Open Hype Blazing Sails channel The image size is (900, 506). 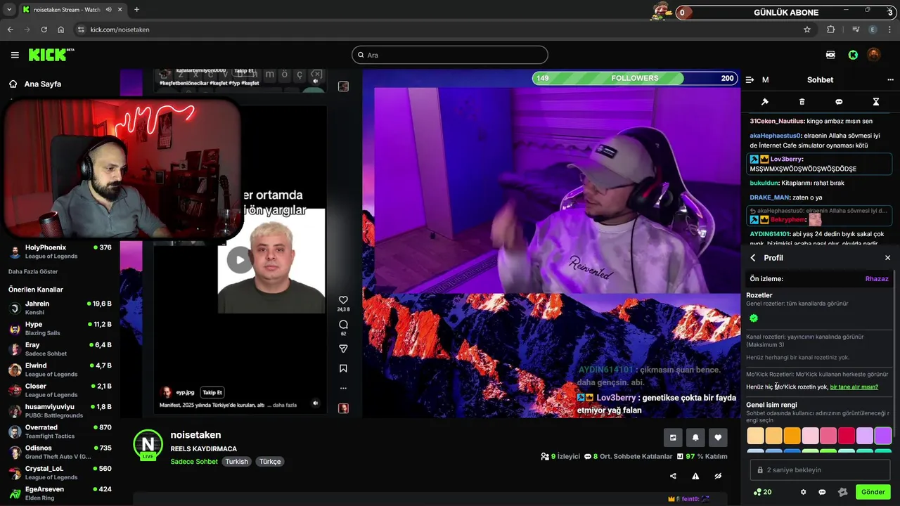click(60, 328)
